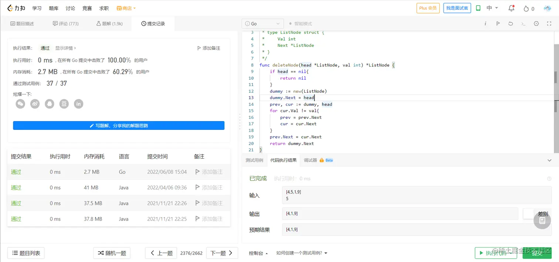The height and width of the screenshot is (262, 559).
Task: Add note for the 37.5 MB Java submission
Action: (209, 203)
